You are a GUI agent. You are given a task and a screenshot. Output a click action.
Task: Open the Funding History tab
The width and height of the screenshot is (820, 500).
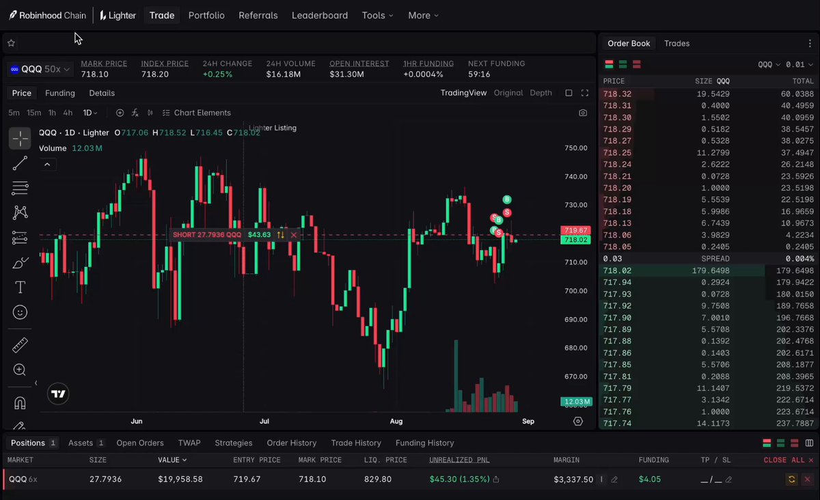[x=424, y=443]
